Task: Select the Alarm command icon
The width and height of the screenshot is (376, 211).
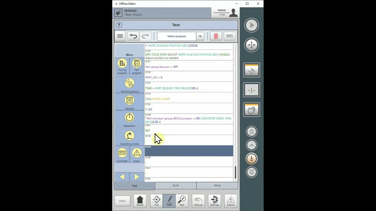Action: (137, 155)
